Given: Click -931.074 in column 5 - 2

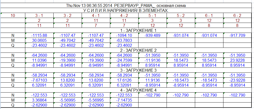Looking at the screenshot, I should pos(181,35).
